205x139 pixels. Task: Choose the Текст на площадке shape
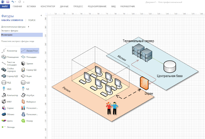(9, 64)
